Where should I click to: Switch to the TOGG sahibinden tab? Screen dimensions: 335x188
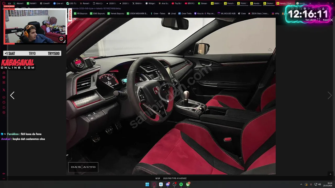click(242, 3)
